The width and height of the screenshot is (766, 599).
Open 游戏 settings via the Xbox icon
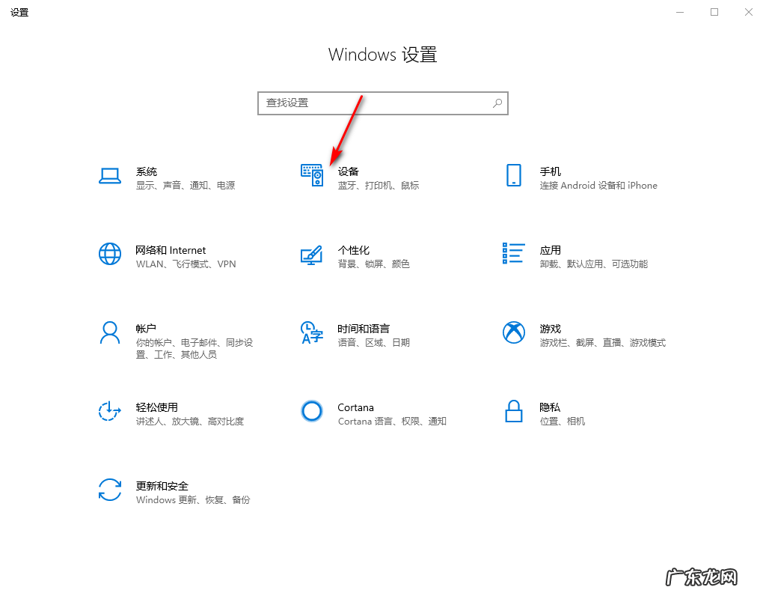[x=514, y=333]
